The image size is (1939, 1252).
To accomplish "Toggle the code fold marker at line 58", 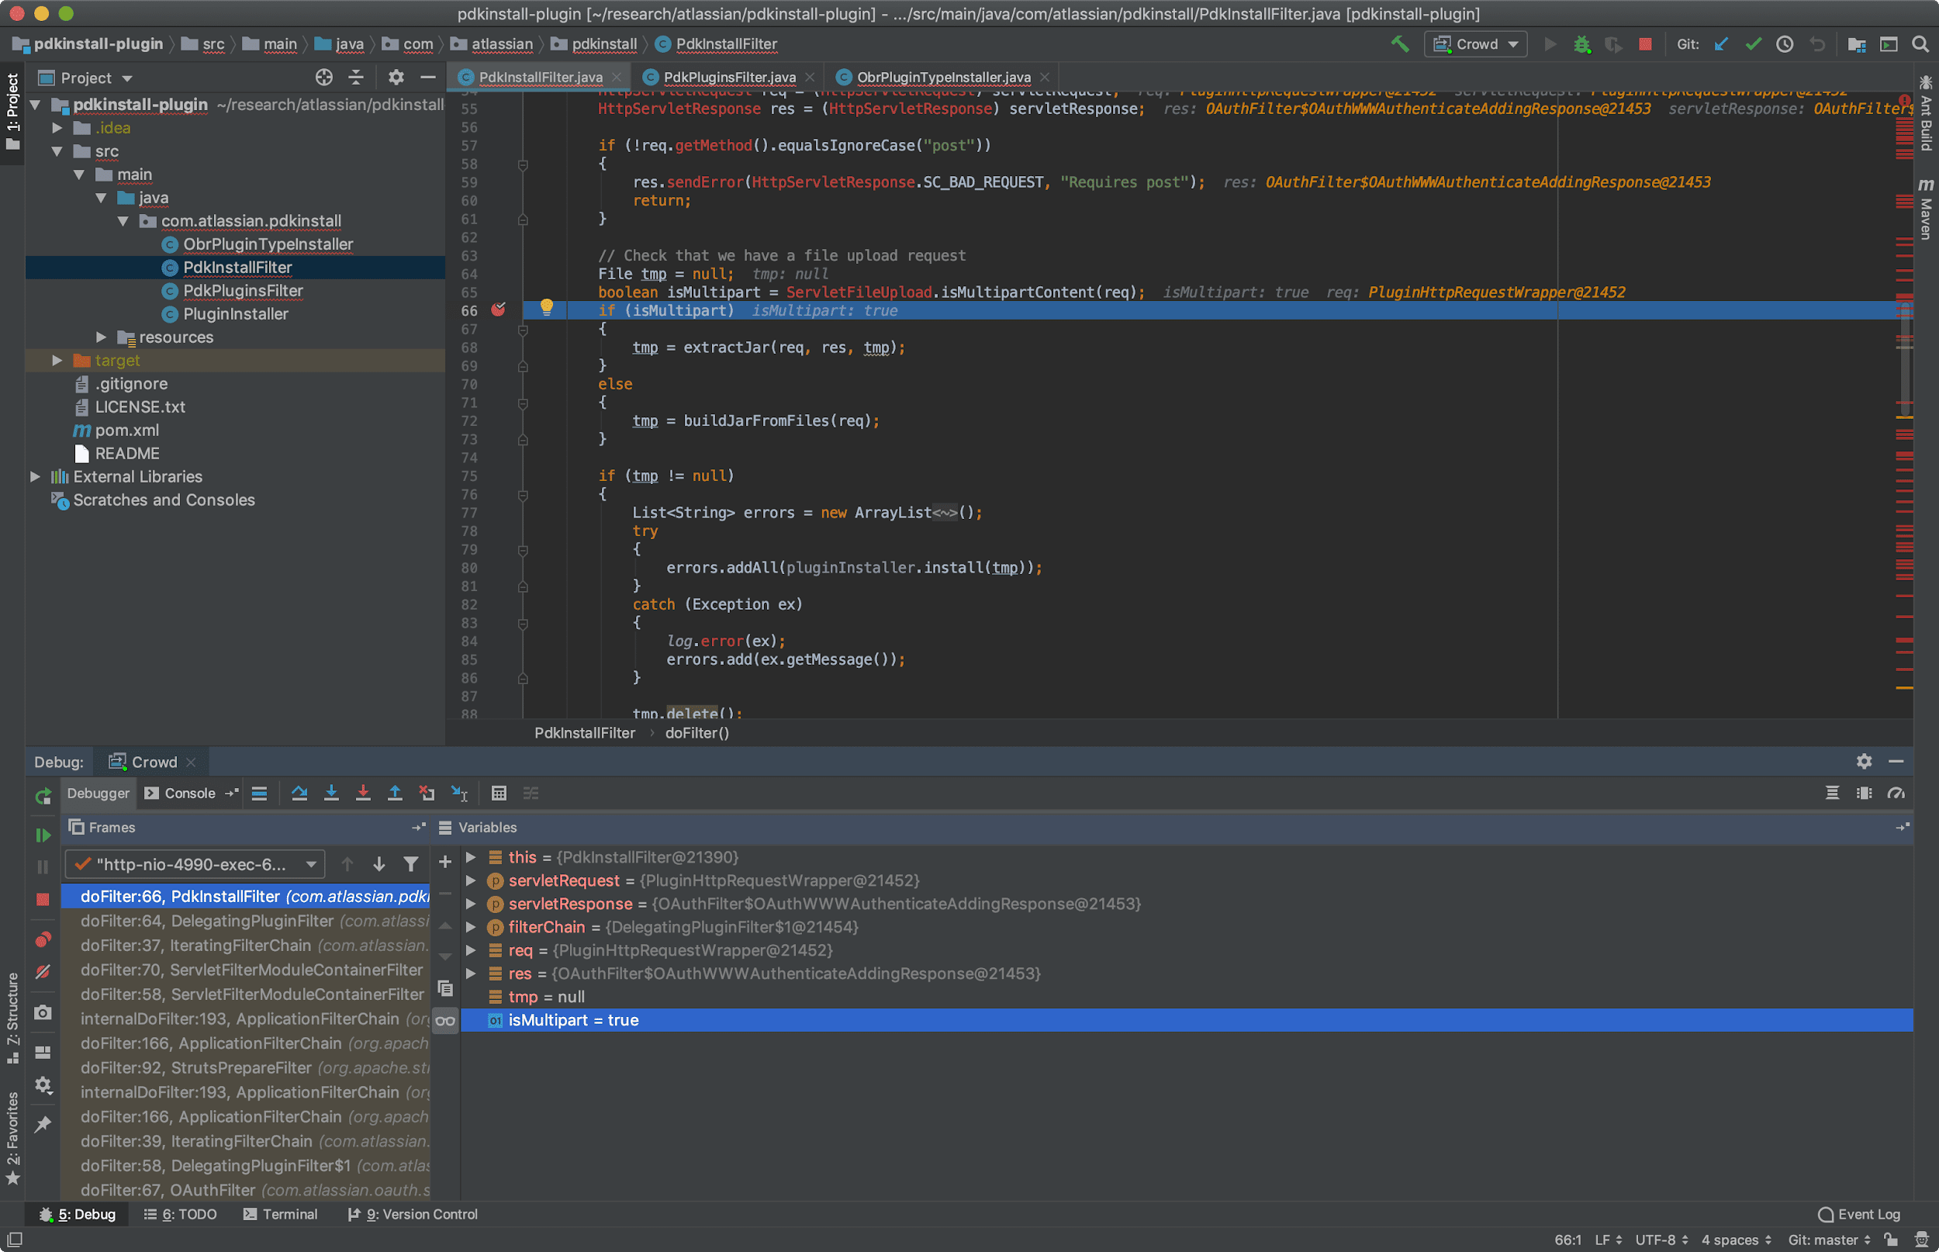I will click(x=523, y=164).
